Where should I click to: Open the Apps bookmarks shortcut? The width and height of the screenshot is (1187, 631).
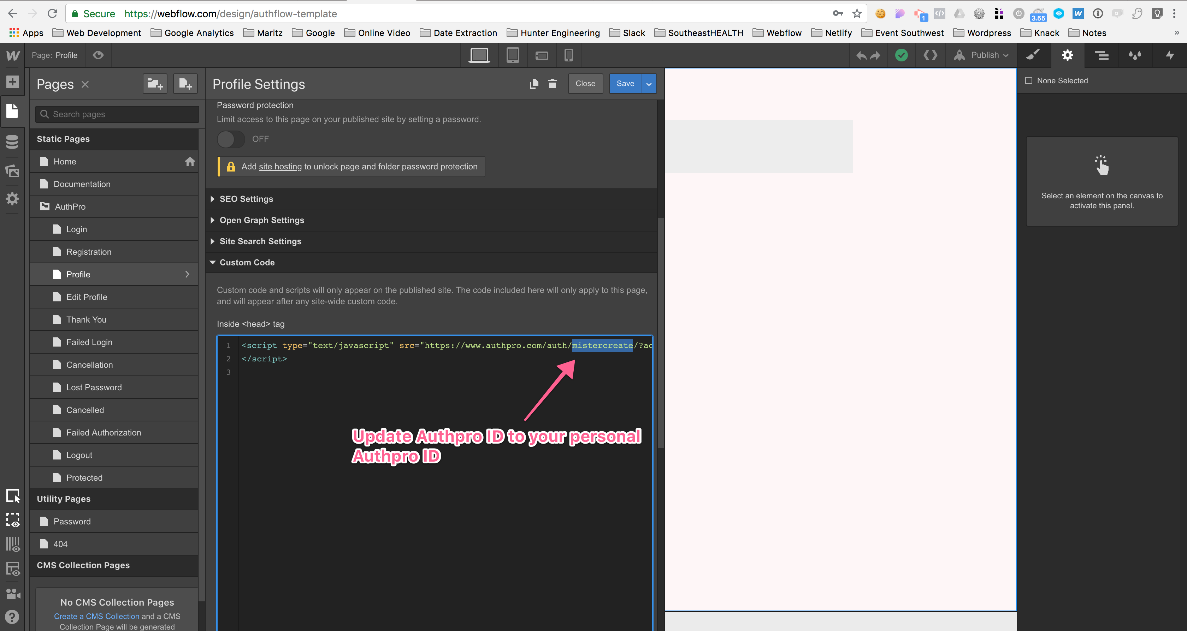(x=26, y=33)
